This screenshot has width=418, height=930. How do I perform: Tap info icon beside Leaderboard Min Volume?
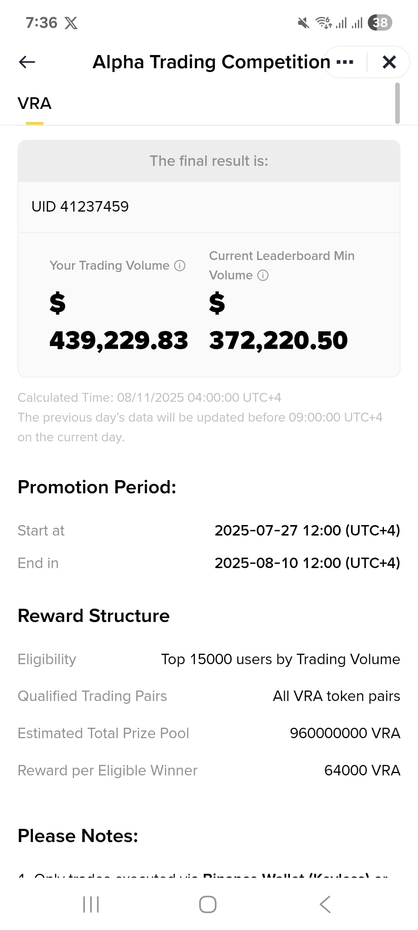(263, 276)
